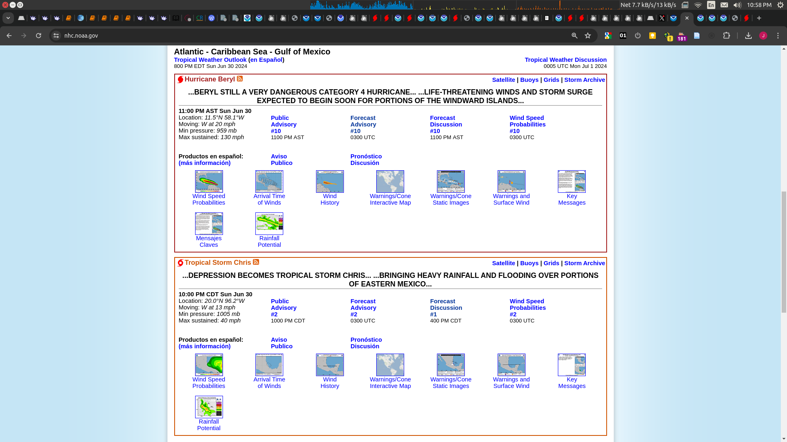
Task: Open Beryl Key Messages thumbnail
Action: [572, 181]
